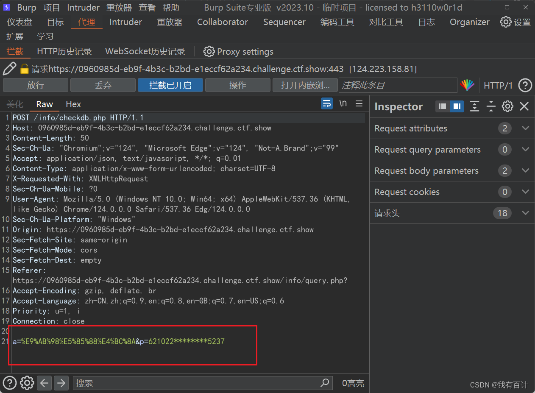Open the rainbow highlight color picker
The height and width of the screenshot is (393, 535).
467,85
